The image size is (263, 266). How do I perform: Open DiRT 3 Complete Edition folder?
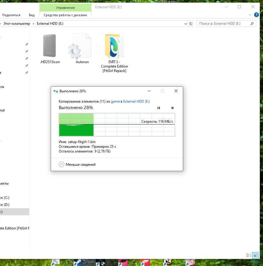pos(114,53)
